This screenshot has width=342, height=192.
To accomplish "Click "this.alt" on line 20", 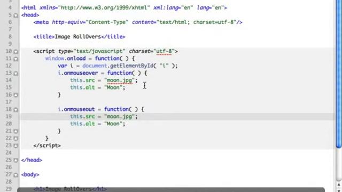I will (x=82, y=124).
